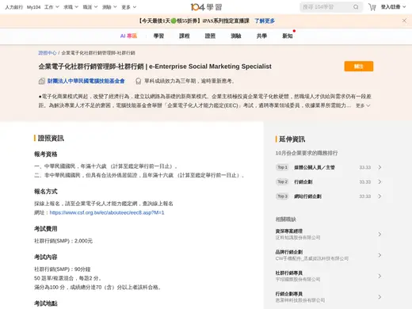Expand the 工作 dropdown menu
The height and width of the screenshot is (309, 412).
[x=51, y=7]
